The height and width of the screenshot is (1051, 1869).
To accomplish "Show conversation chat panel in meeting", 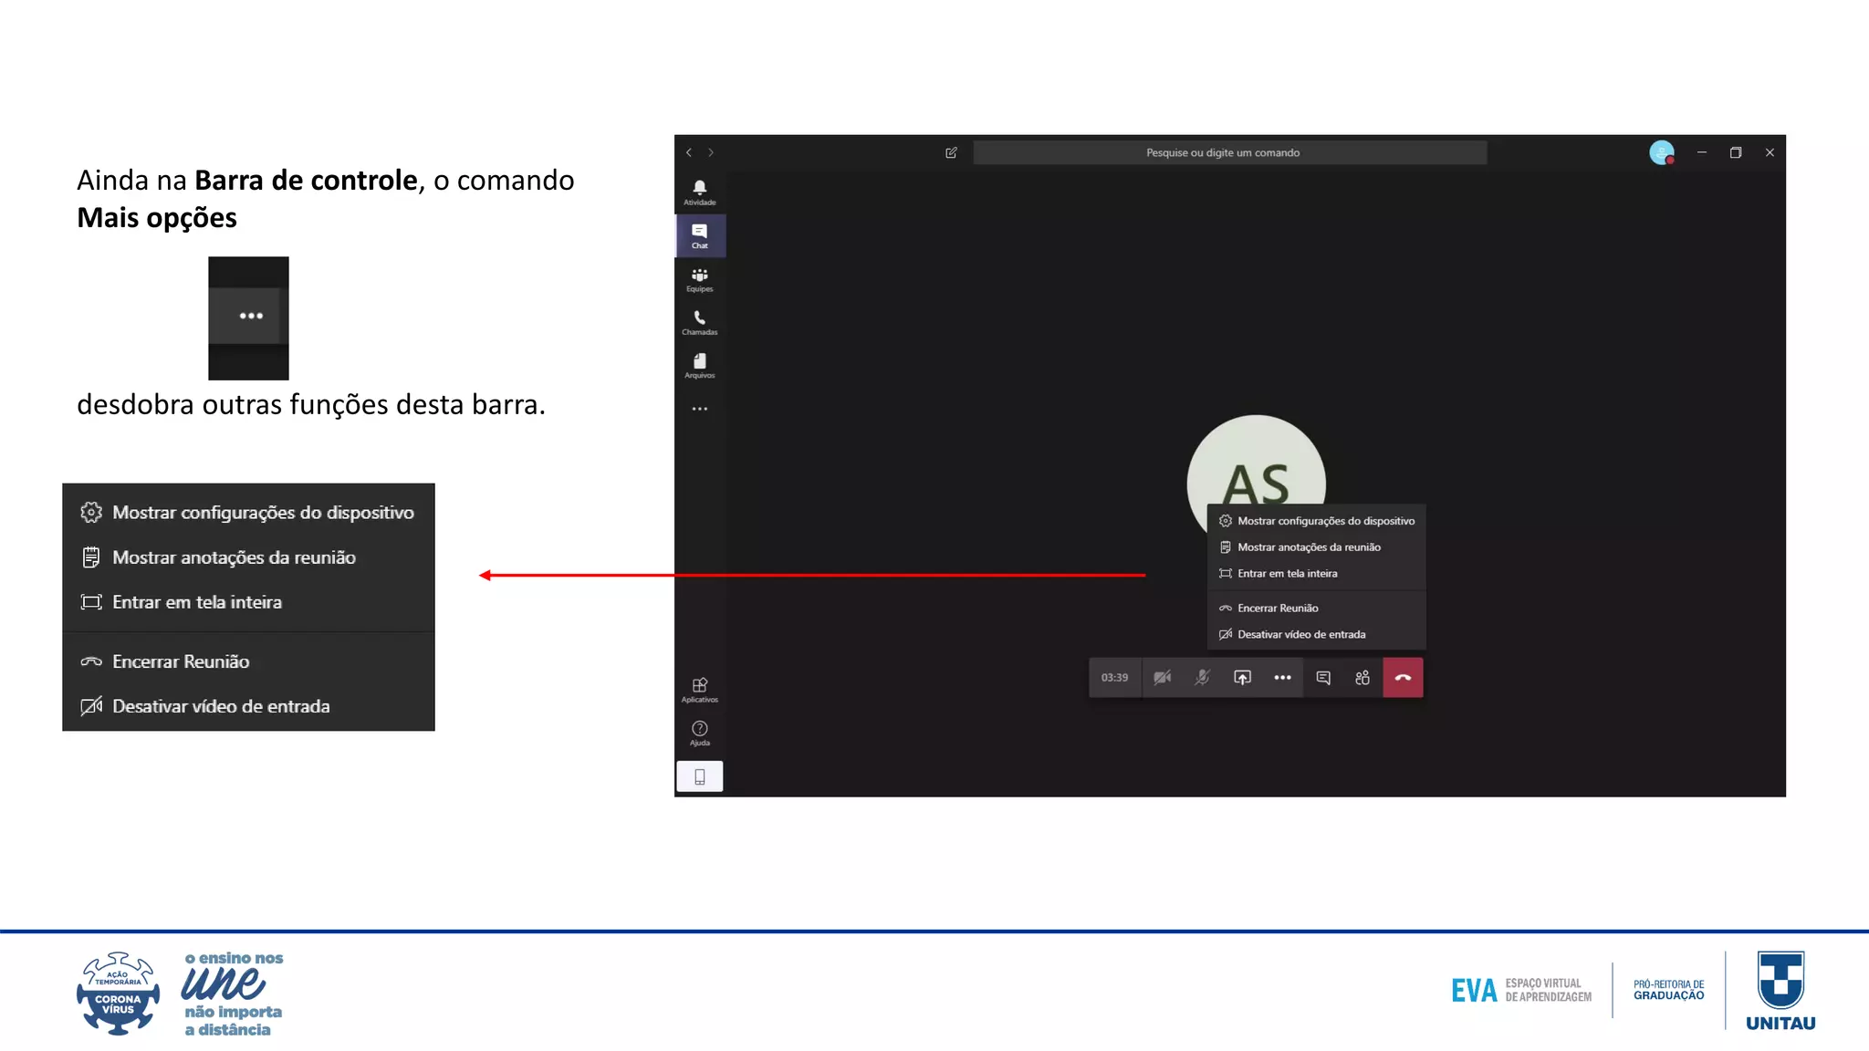I will click(1322, 677).
